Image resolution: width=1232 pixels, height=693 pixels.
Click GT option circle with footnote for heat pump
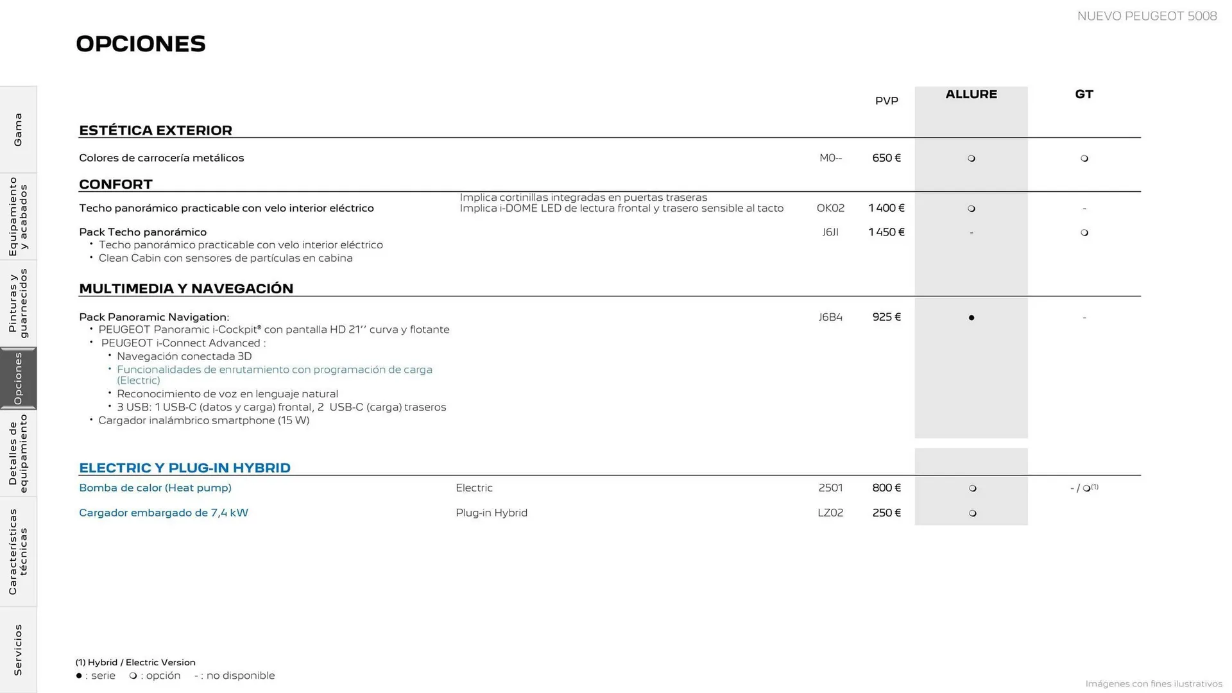(1087, 488)
